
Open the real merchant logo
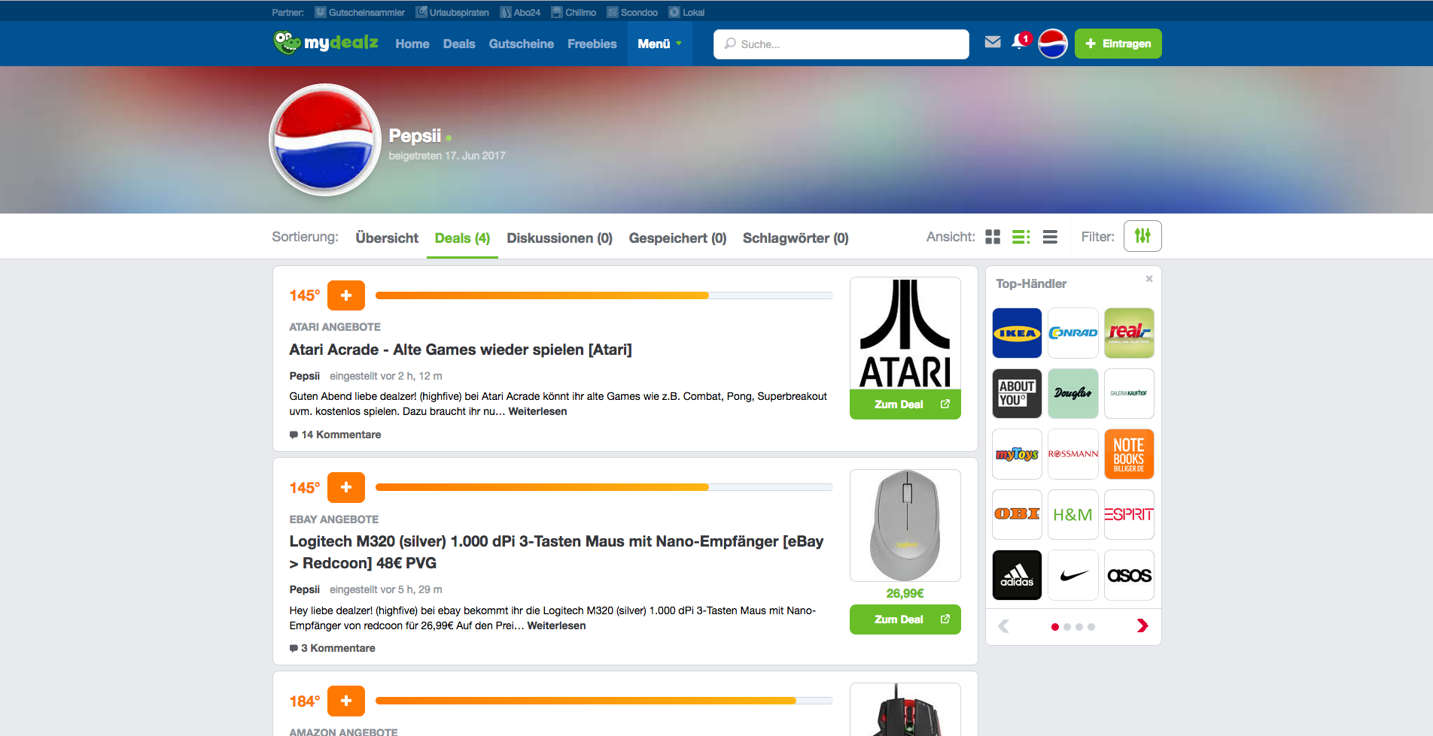[1129, 333]
